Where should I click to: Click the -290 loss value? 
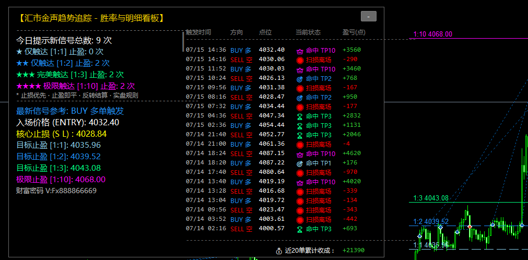[x=350, y=60]
